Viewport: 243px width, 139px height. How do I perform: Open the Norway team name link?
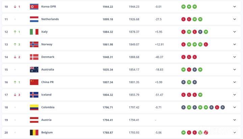click(47, 44)
